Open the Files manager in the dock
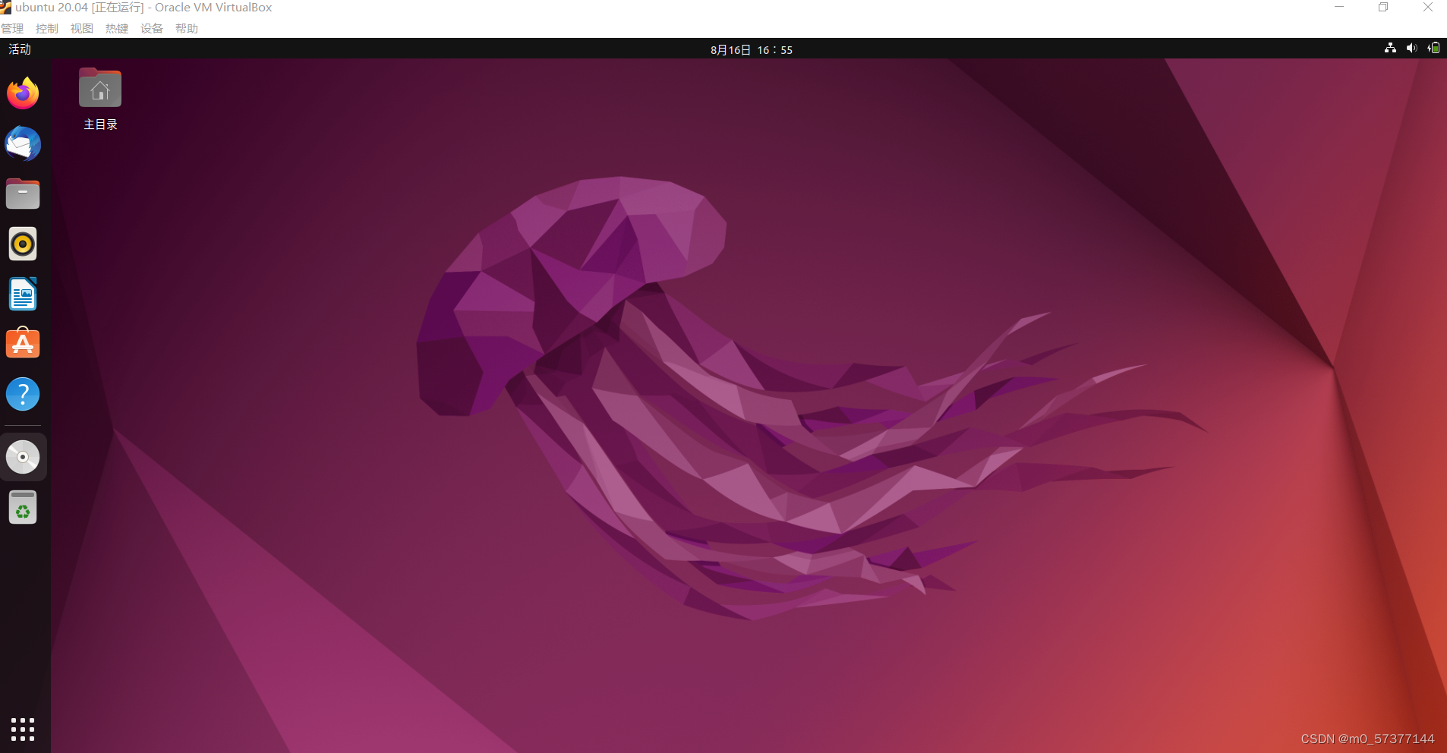 [23, 194]
